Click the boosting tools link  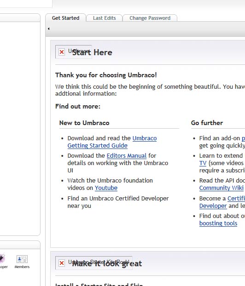pyautogui.click(x=218, y=223)
